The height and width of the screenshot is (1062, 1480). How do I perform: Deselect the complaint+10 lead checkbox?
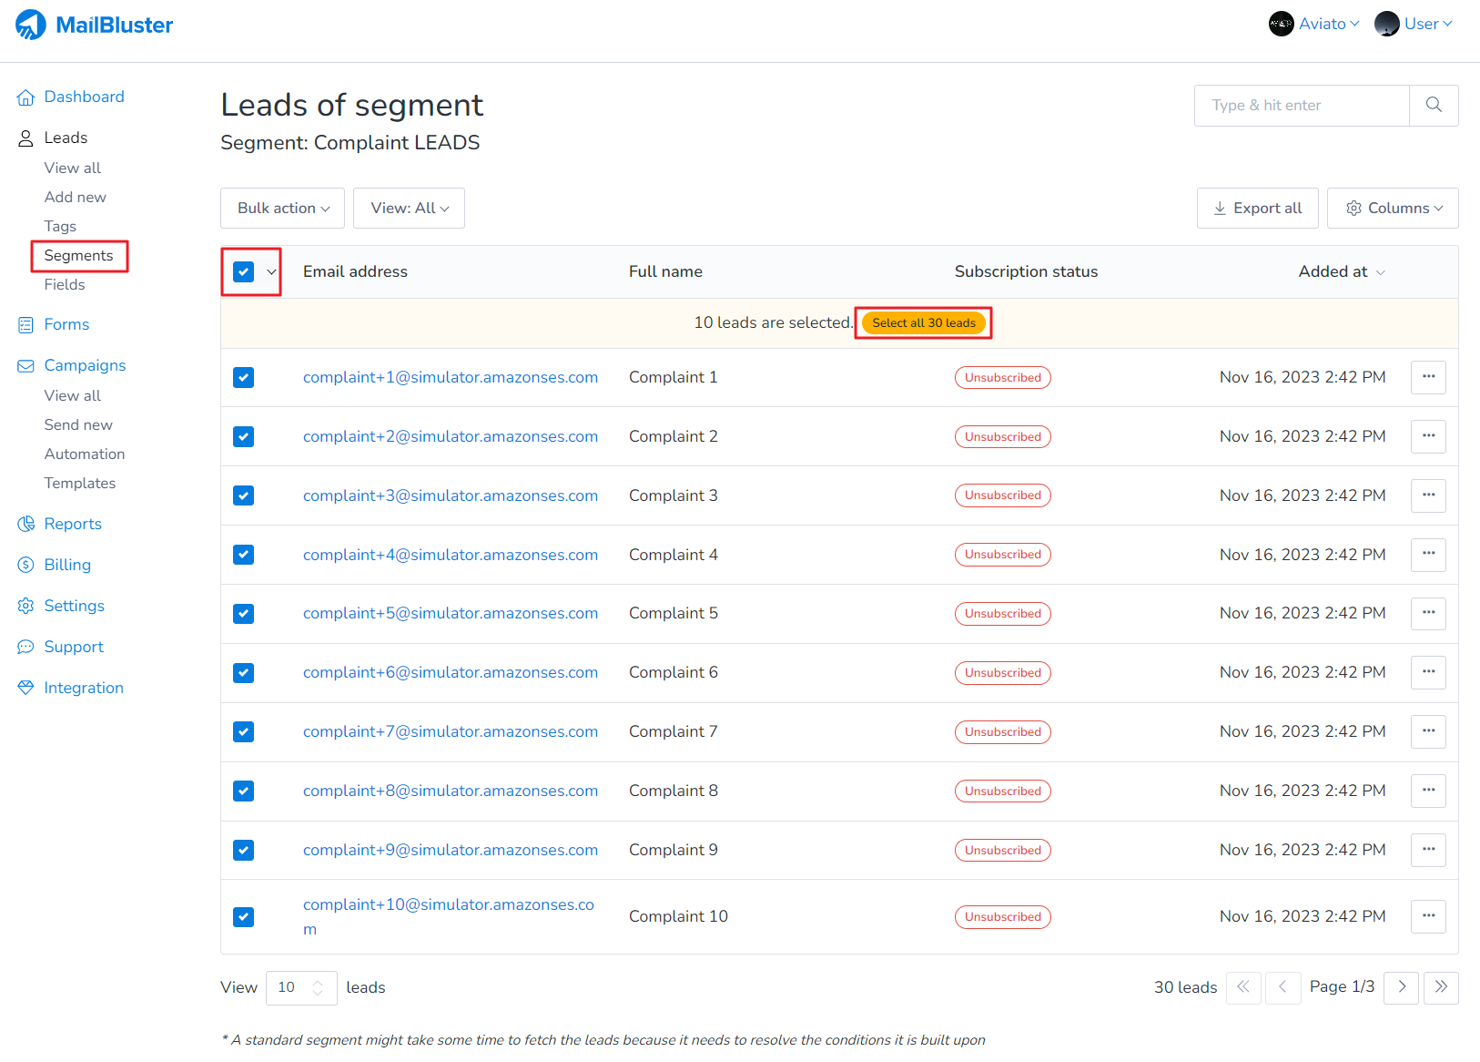pos(243,916)
